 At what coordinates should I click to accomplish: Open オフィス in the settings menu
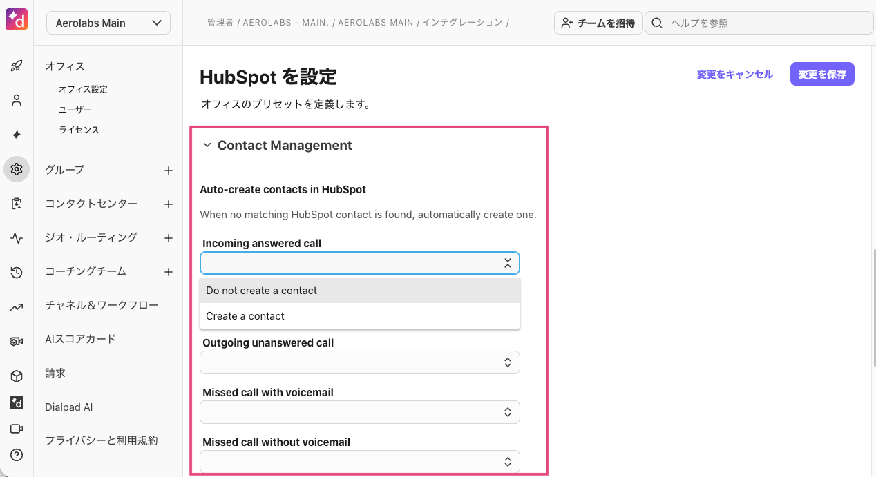point(65,66)
